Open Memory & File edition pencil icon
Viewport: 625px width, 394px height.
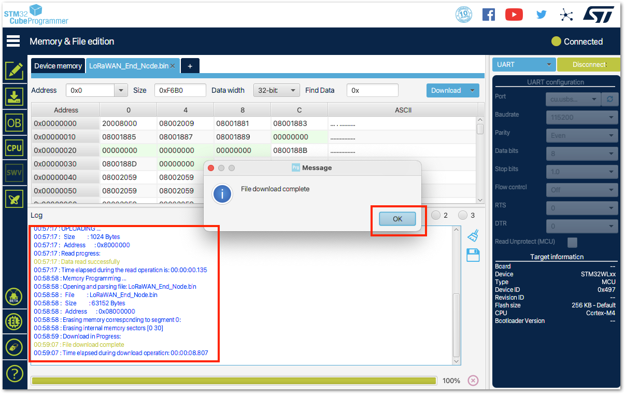[15, 71]
